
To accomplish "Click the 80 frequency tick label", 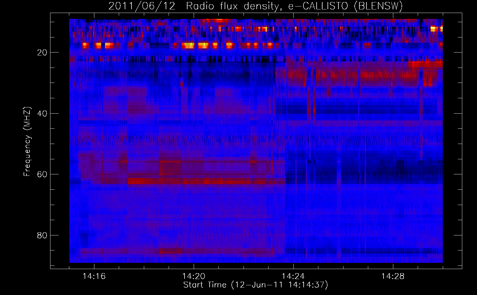I will pos(42,235).
